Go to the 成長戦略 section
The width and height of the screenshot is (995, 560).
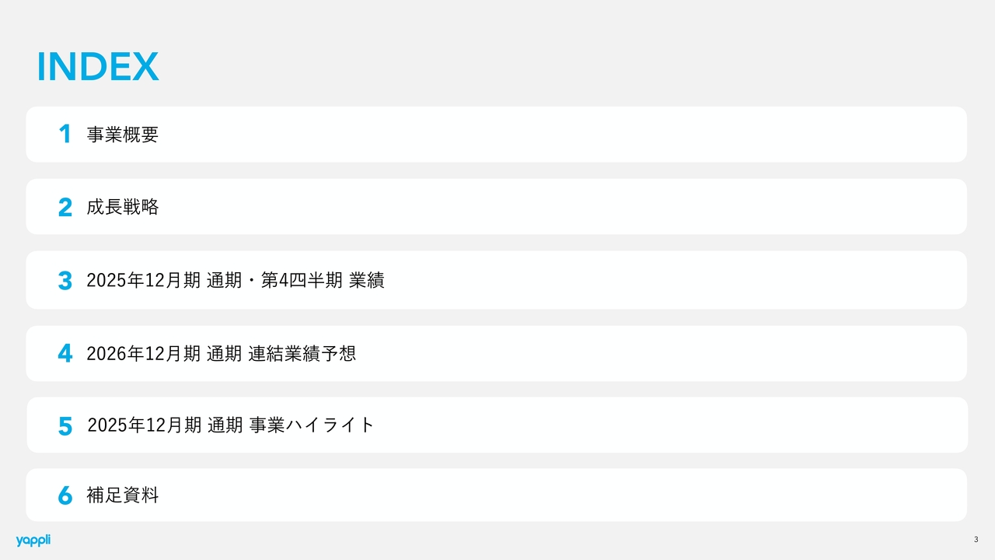123,207
